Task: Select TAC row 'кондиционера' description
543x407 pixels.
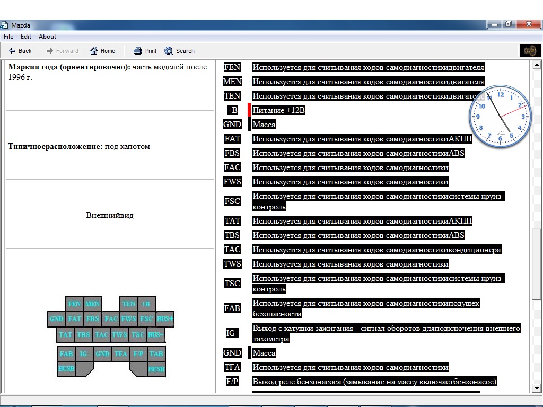Action: (x=376, y=250)
